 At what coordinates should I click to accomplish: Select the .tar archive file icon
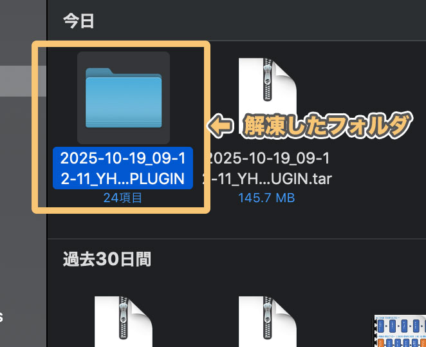pos(268,95)
